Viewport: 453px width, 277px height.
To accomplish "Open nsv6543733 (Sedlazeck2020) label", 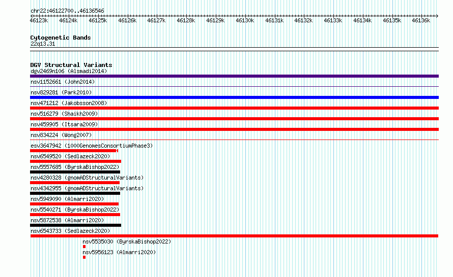I will [70, 231].
